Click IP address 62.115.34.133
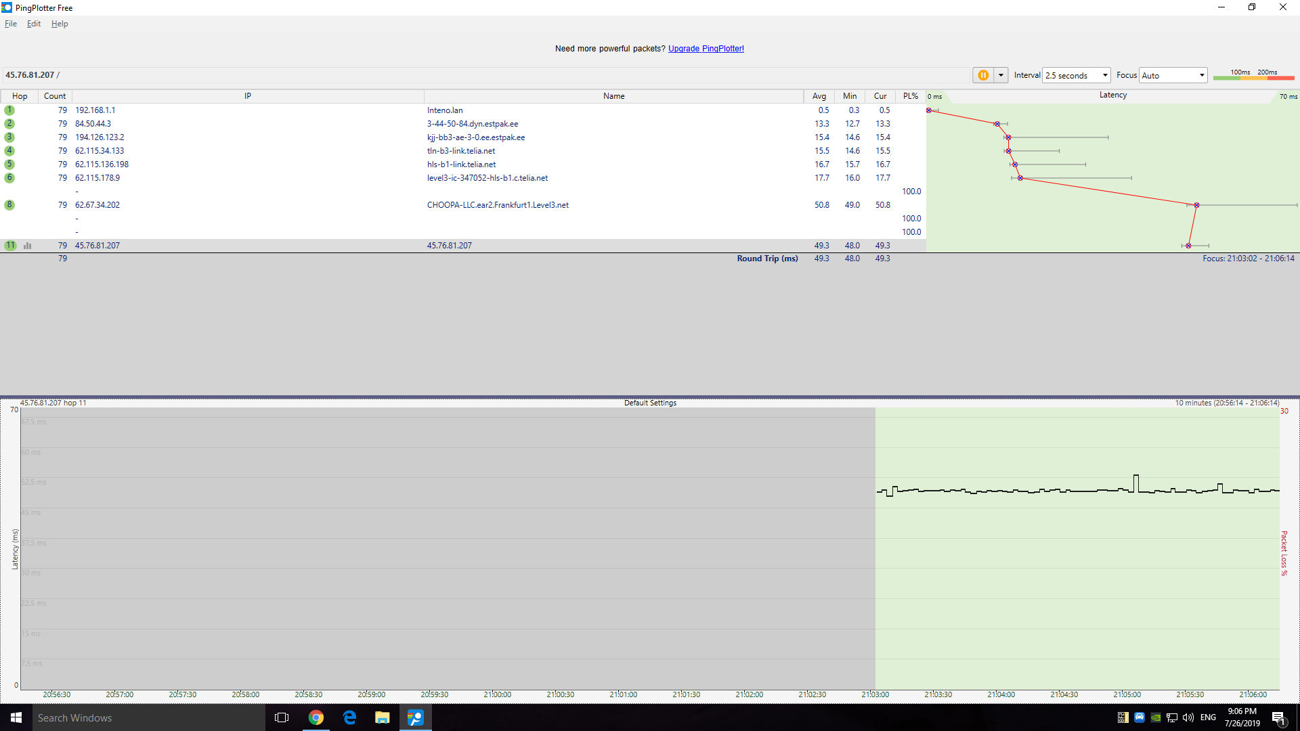Screen dimensions: 1300x731 point(100,151)
